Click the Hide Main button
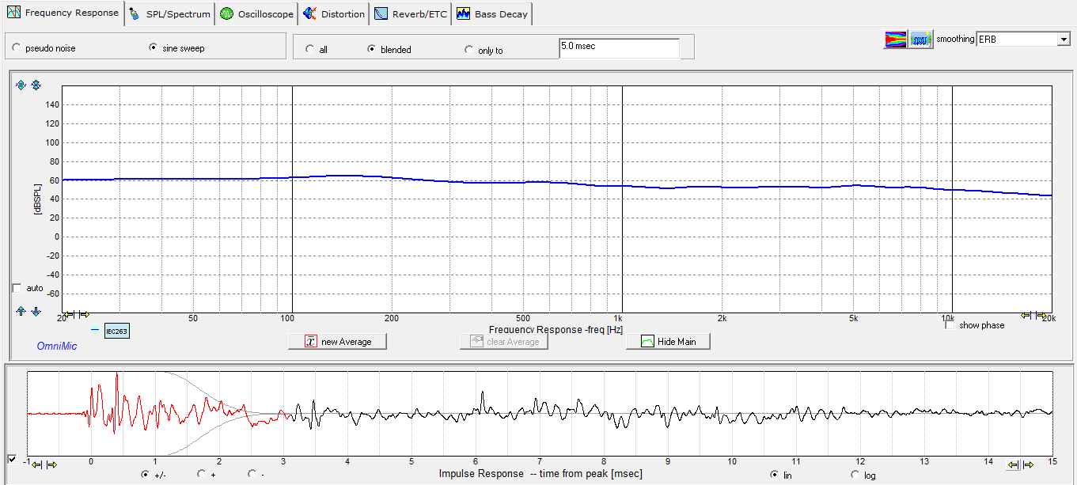This screenshot has height=485, width=1077. pyautogui.click(x=668, y=342)
